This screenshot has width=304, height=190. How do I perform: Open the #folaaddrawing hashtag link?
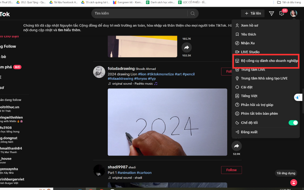point(120,79)
